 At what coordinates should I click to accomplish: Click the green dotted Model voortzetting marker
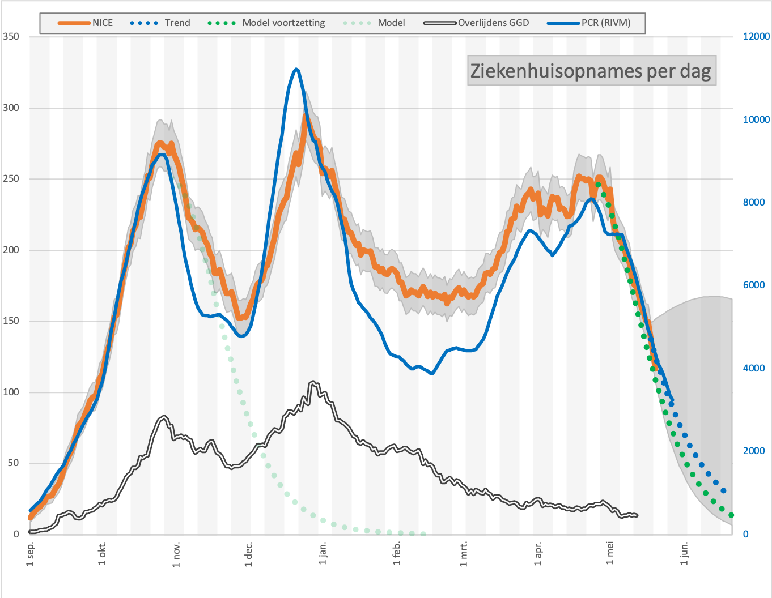click(222, 23)
